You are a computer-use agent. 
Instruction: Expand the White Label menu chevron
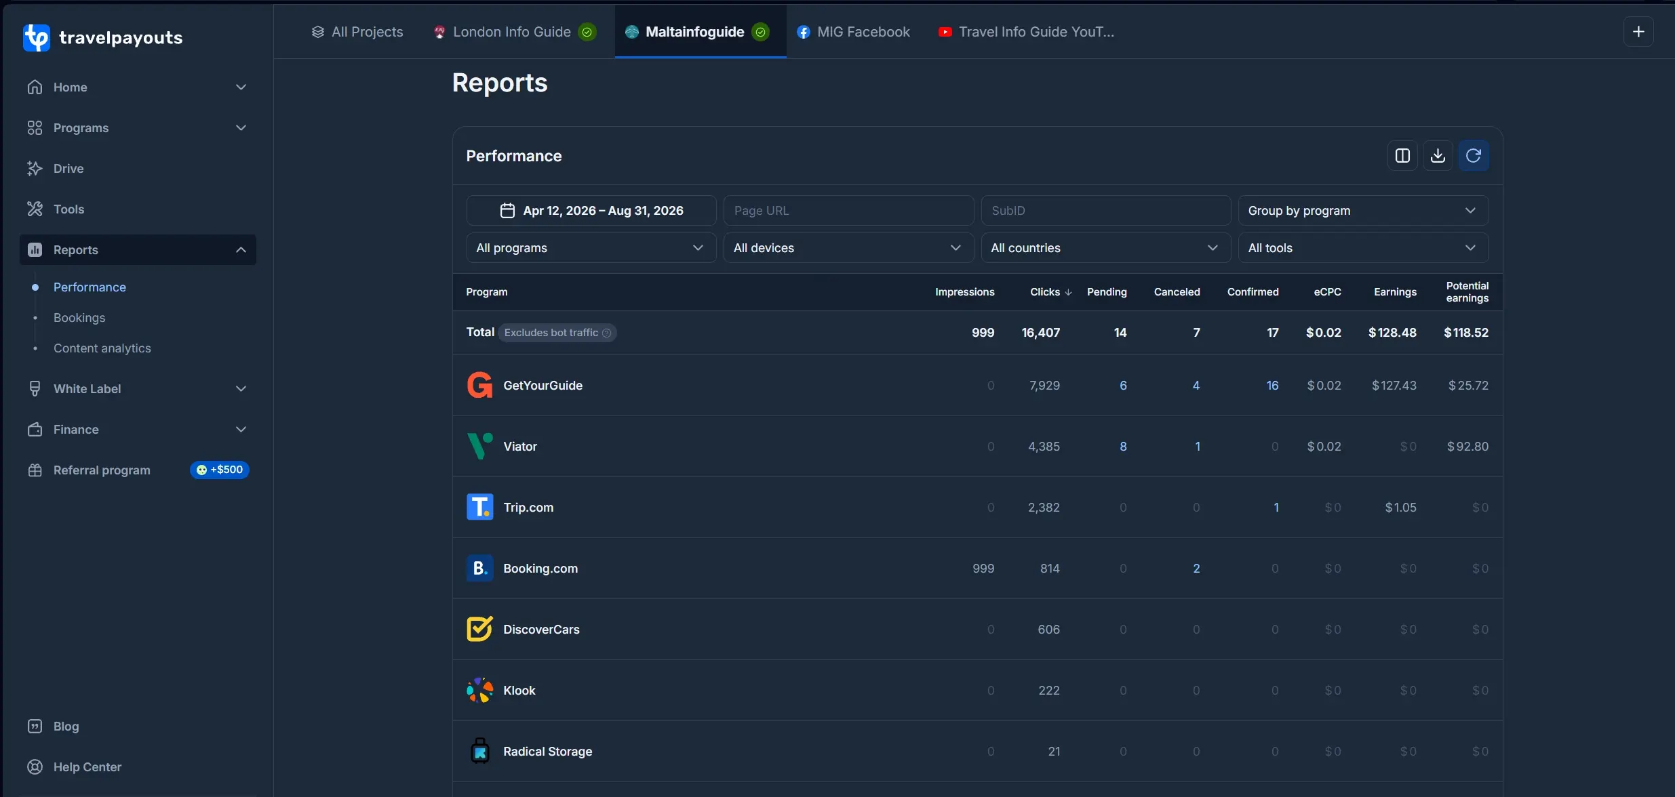(241, 389)
